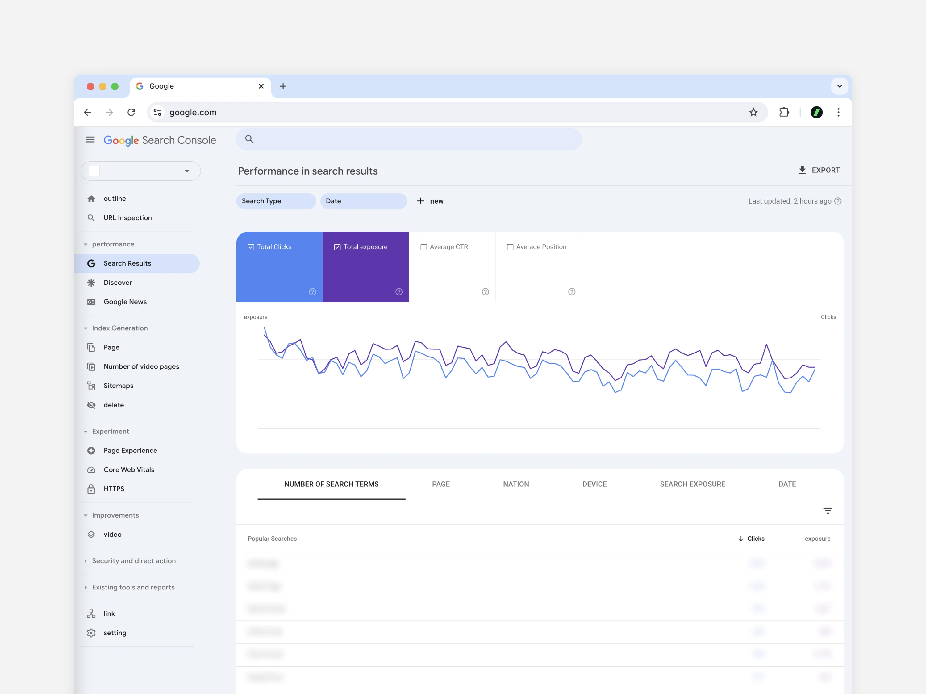The height and width of the screenshot is (694, 926).
Task: Click the video pages icon
Action: coord(91,367)
